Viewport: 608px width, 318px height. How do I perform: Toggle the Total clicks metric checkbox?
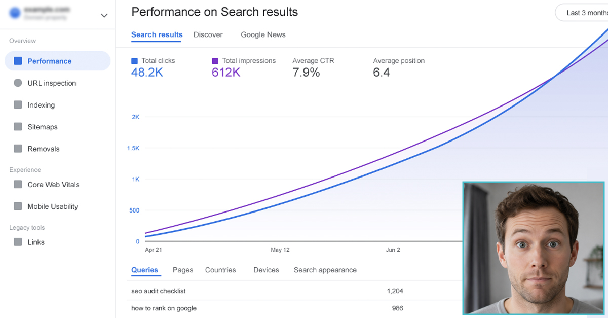(x=134, y=61)
